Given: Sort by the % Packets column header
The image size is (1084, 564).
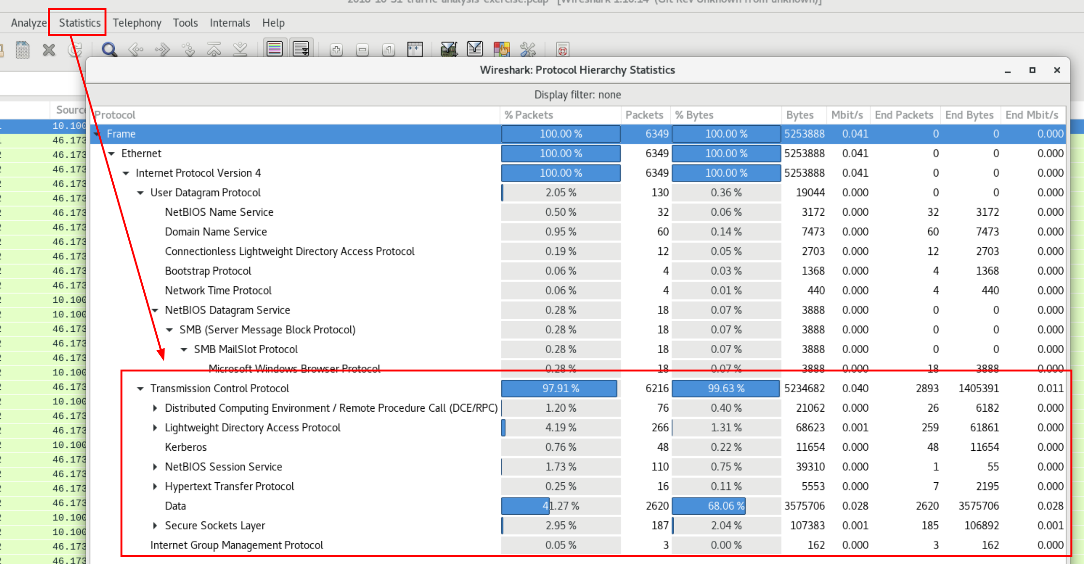Looking at the screenshot, I should [560, 115].
